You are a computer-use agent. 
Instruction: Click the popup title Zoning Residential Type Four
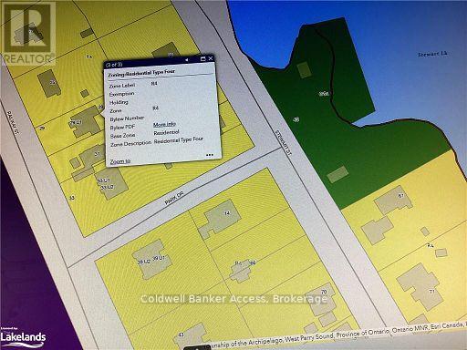point(141,73)
